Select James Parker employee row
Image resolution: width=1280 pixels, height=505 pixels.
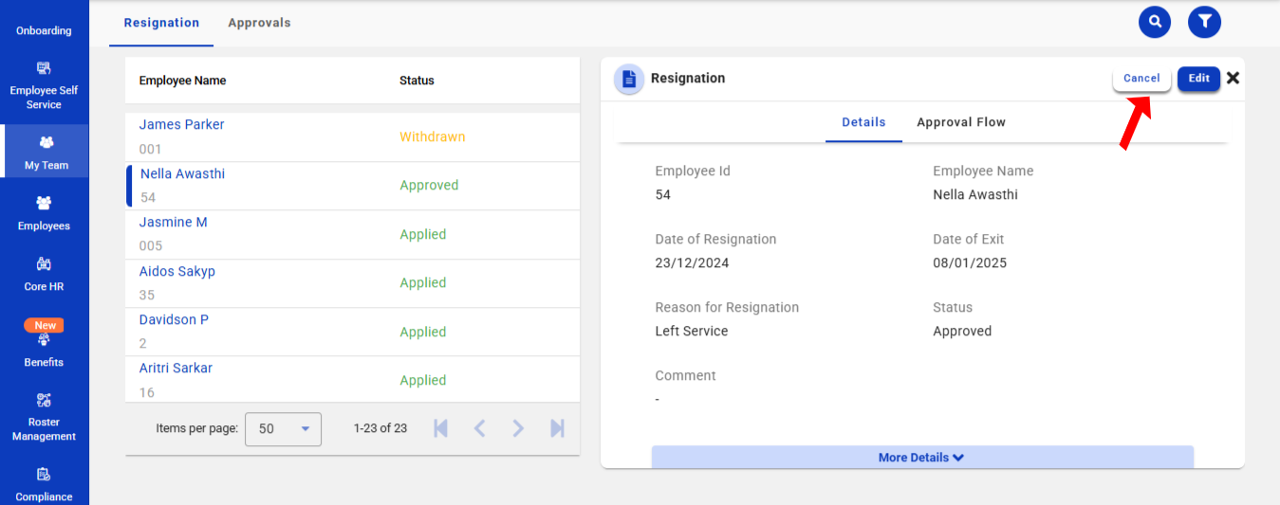click(182, 125)
